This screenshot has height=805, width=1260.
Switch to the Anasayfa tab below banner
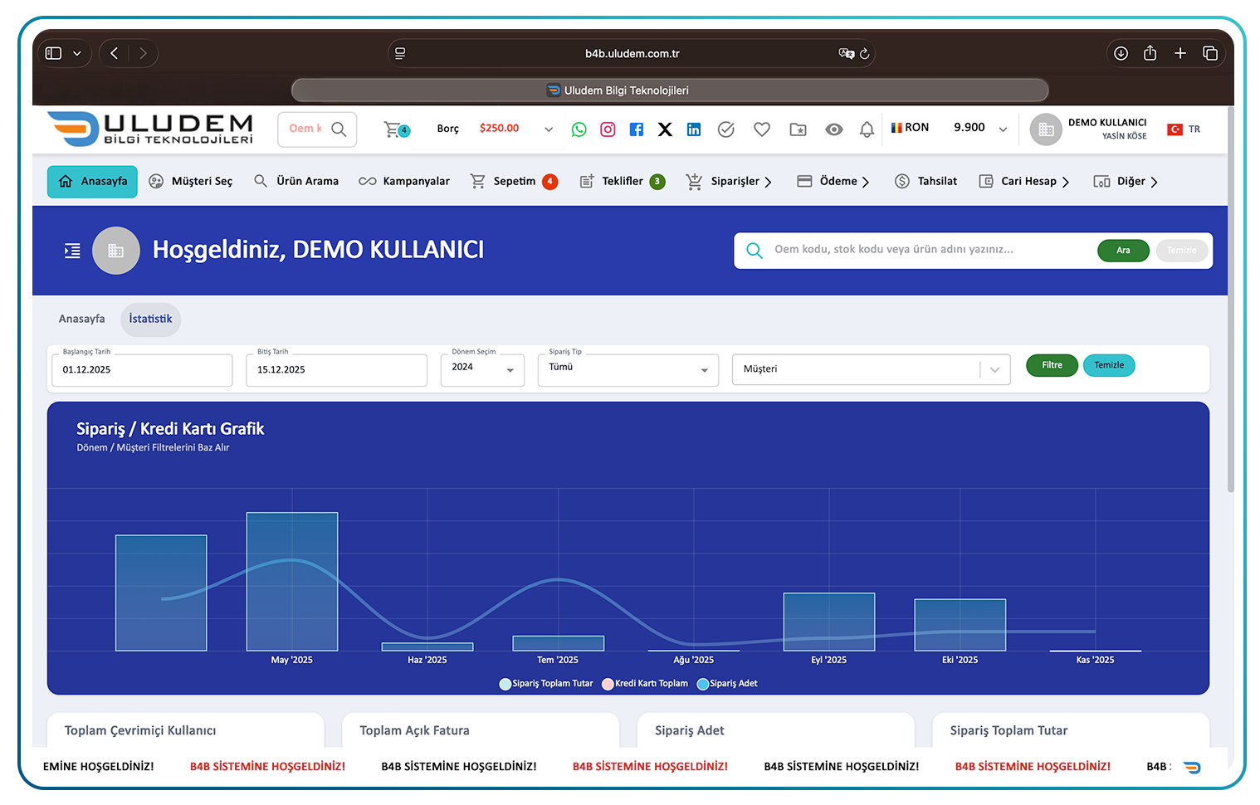coord(81,320)
